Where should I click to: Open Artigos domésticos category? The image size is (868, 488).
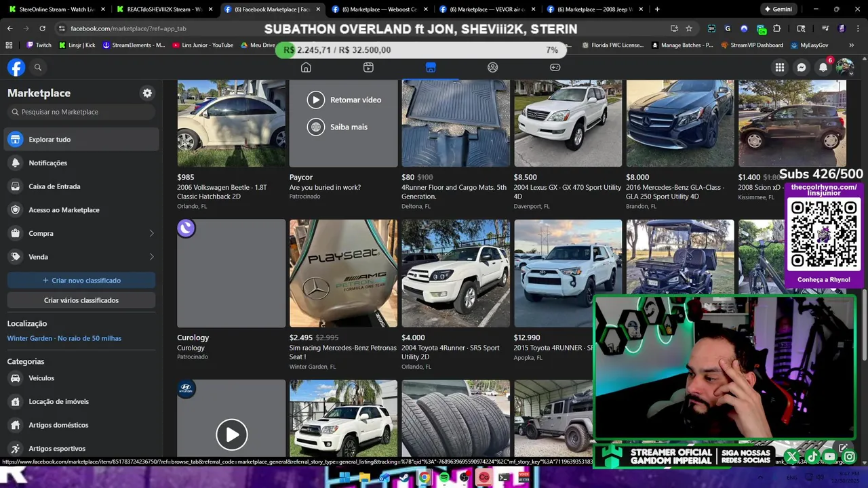click(81, 425)
